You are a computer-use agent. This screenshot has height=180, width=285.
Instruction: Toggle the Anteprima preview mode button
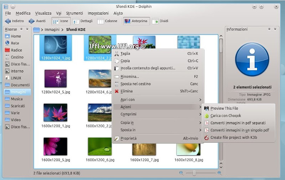(x=135, y=21)
